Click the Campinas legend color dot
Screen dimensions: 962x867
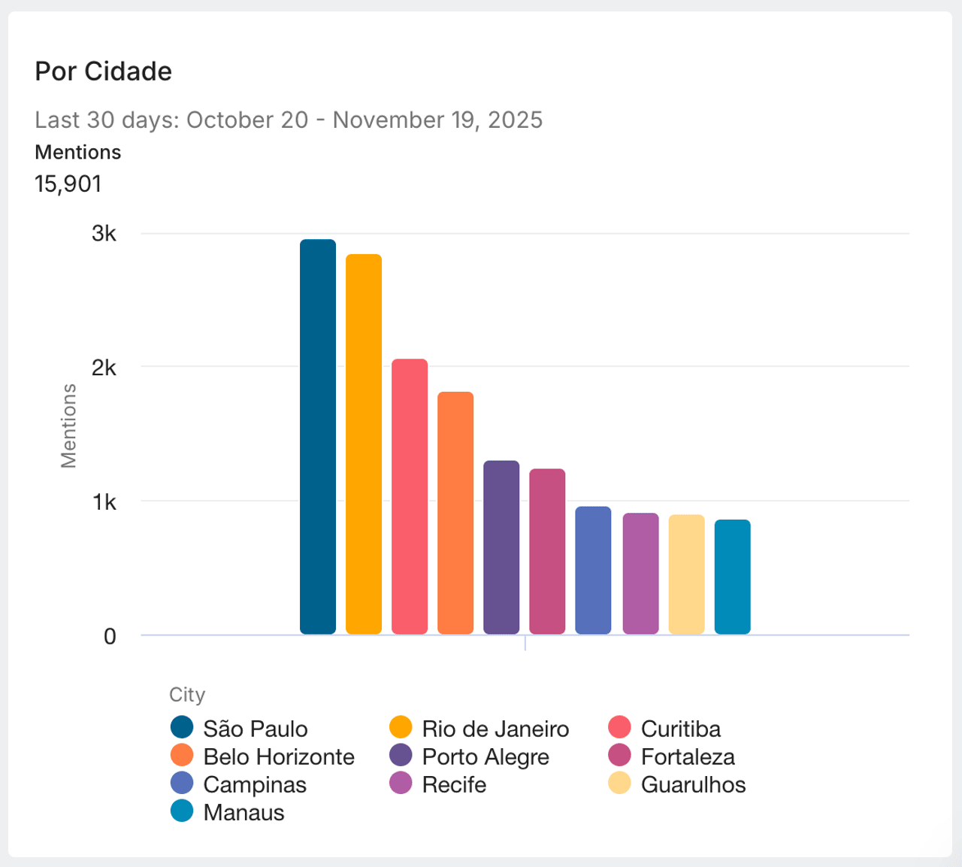point(182,784)
